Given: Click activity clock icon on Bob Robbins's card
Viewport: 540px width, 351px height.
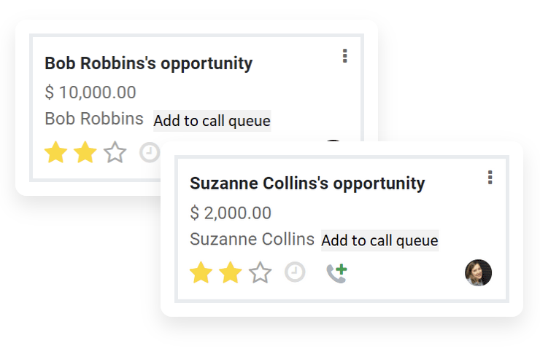Looking at the screenshot, I should [150, 153].
